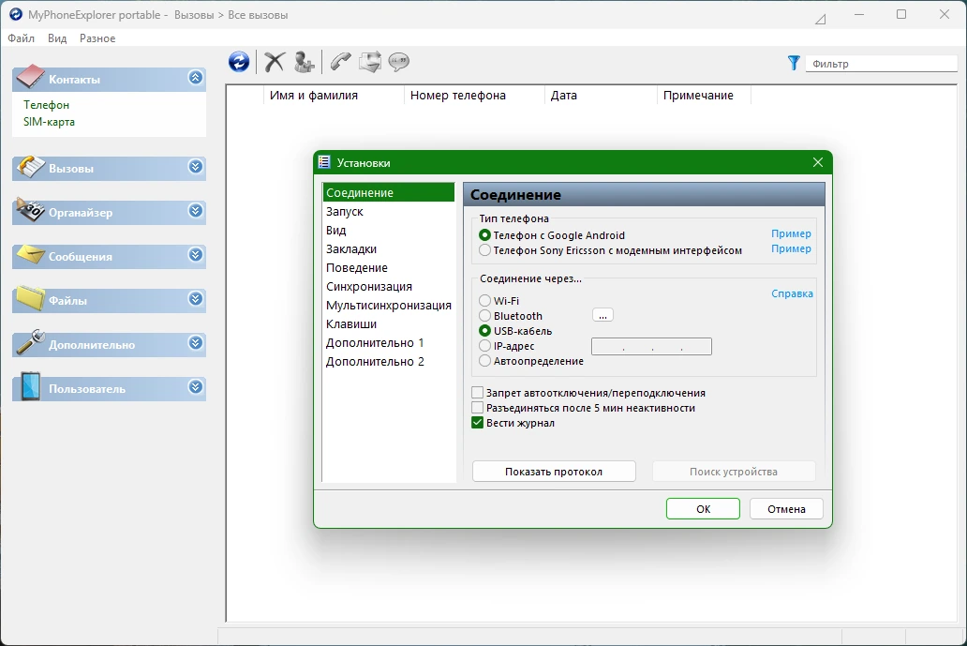Expand the Дополнительно panel chevron

(196, 342)
